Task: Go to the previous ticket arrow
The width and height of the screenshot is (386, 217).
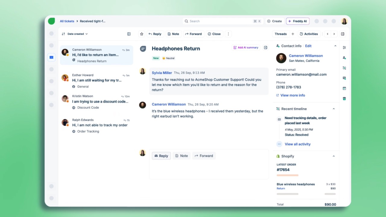Action: 327,34
